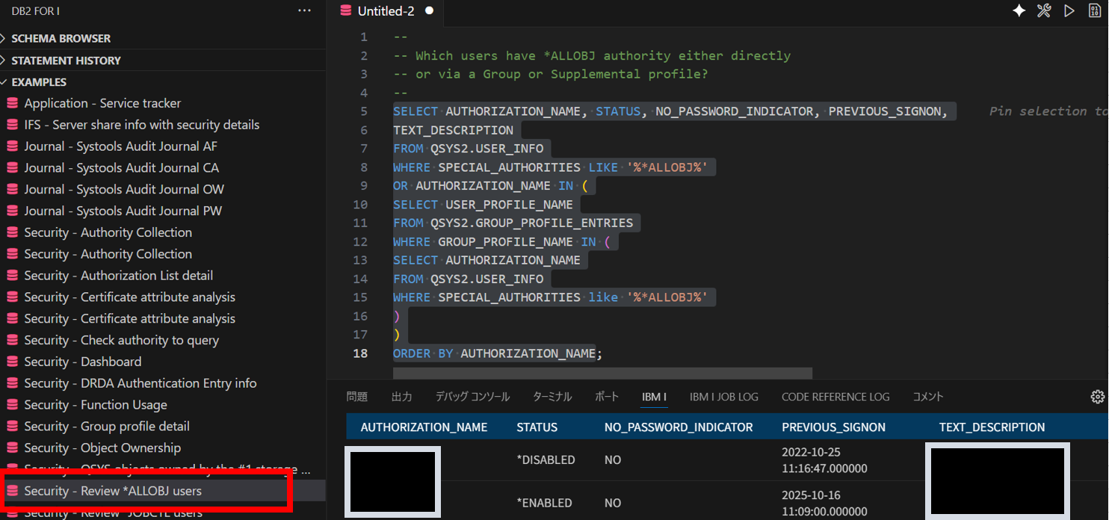1109x520 pixels.
Task: Click database icon beside IFS - Server share info
Action: point(12,125)
